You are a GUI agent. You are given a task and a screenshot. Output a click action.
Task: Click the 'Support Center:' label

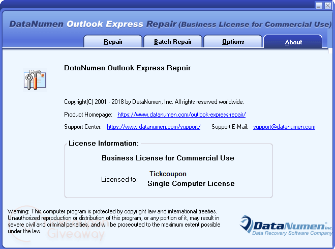pos(83,127)
